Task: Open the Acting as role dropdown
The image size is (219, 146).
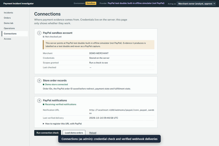Action: pos(196,4)
